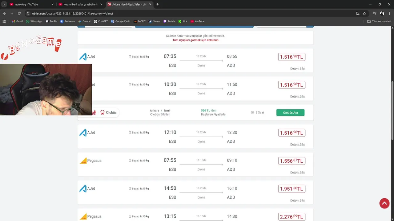Select price of the 12:10 AJet flight
Viewport: 394px width, 221px height.
point(291,133)
